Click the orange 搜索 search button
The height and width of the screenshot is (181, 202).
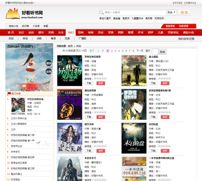click(184, 12)
